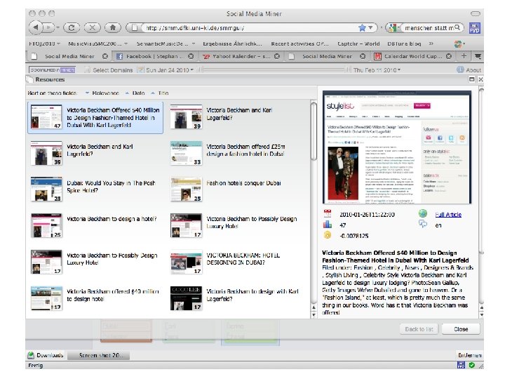Click the stylelist article preview image
505x379 pixels.
pyautogui.click(x=397, y=147)
